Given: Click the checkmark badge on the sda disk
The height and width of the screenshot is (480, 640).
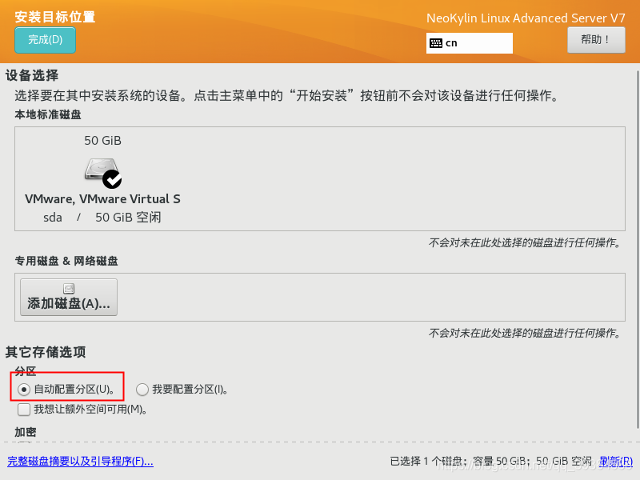Looking at the screenshot, I should [112, 179].
